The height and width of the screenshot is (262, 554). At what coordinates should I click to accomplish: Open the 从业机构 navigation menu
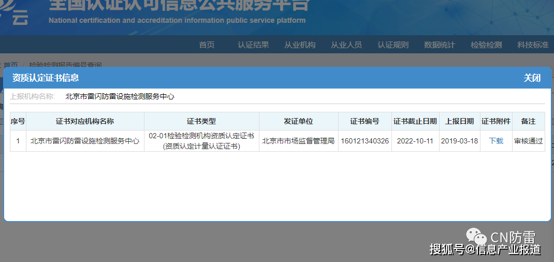300,45
